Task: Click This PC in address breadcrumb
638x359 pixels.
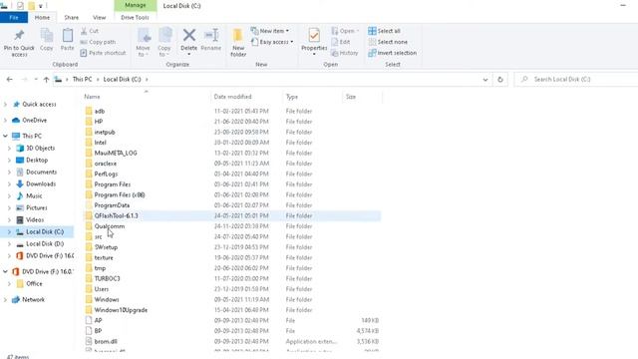Action: pyautogui.click(x=82, y=80)
